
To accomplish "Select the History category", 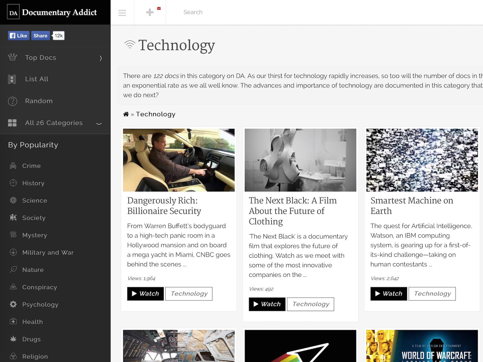I will coord(33,183).
